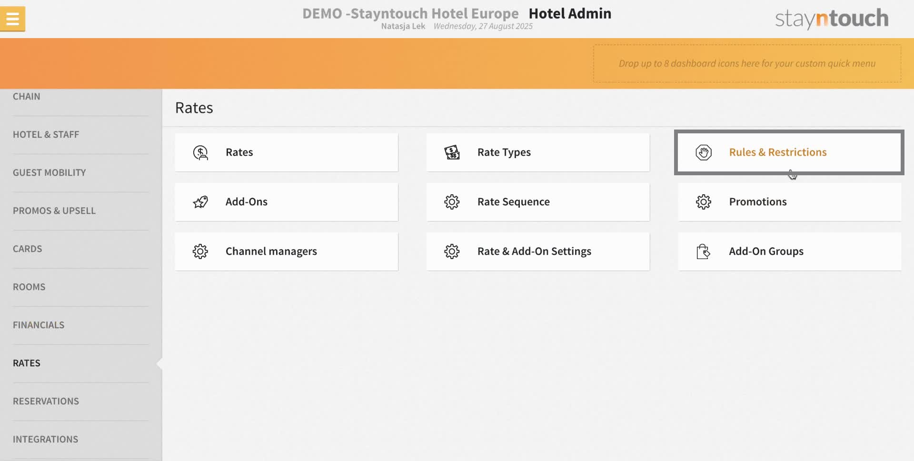The width and height of the screenshot is (914, 461).
Task: Click the Rate Sequence gear icon
Action: 452,202
